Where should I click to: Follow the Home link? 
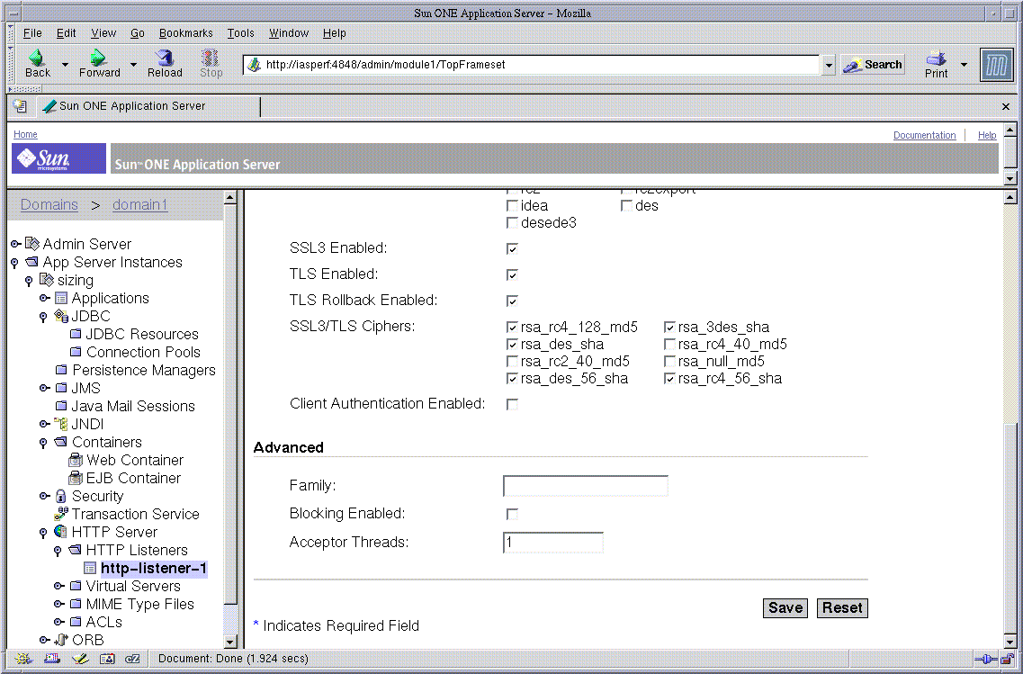click(x=25, y=134)
